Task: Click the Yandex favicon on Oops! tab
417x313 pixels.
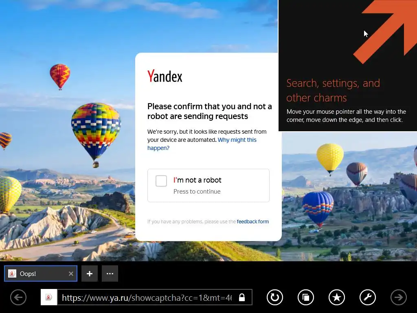Action: click(12, 273)
